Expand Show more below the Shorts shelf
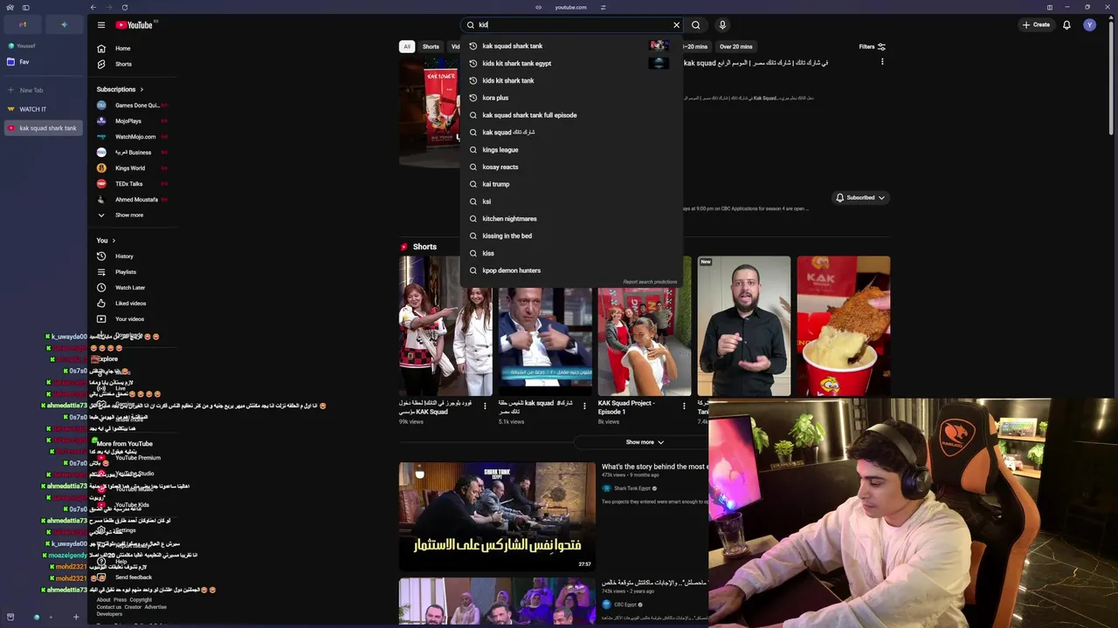The height and width of the screenshot is (628, 1118). [x=645, y=442]
